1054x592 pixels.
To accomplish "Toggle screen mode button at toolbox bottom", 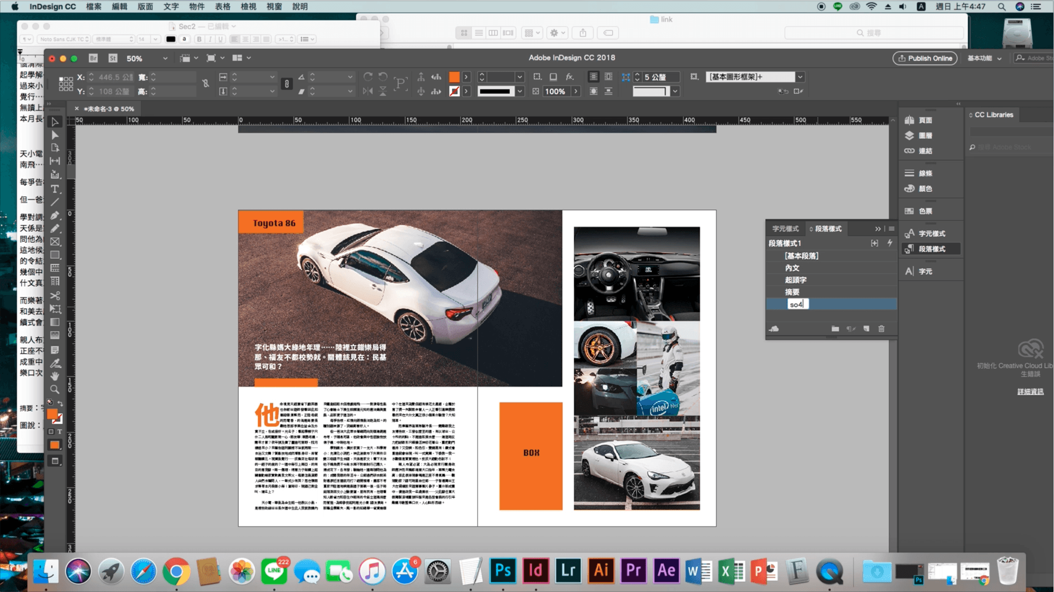I will [x=55, y=462].
